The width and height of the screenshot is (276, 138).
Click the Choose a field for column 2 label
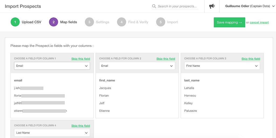coord(120,58)
